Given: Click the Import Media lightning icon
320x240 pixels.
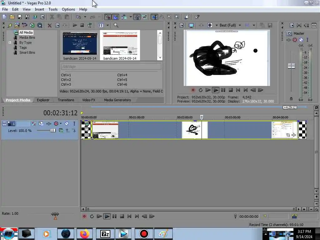Looking at the screenshot, I should [10, 25].
